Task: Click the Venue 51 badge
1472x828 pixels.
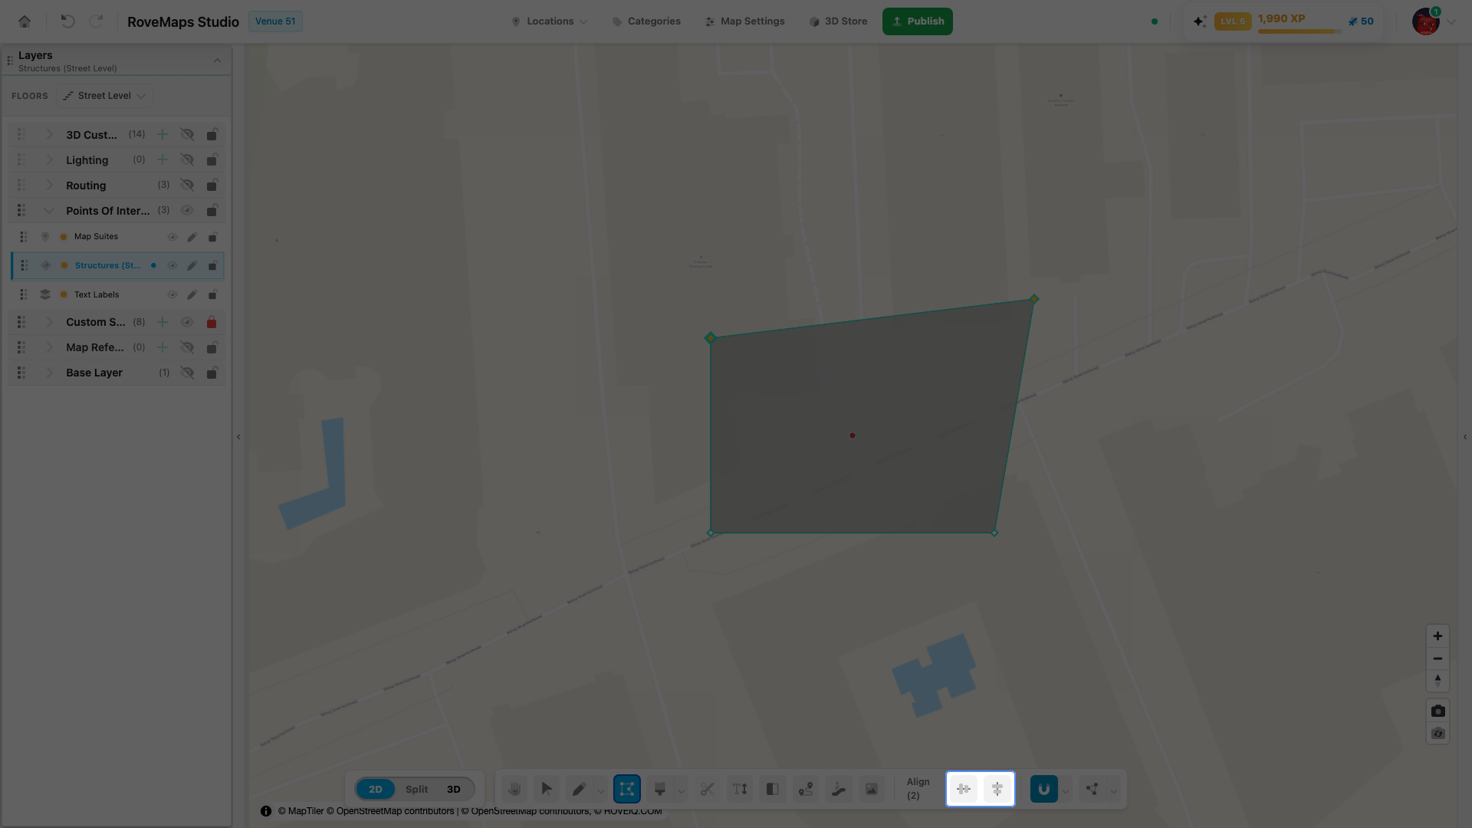Action: (x=275, y=21)
